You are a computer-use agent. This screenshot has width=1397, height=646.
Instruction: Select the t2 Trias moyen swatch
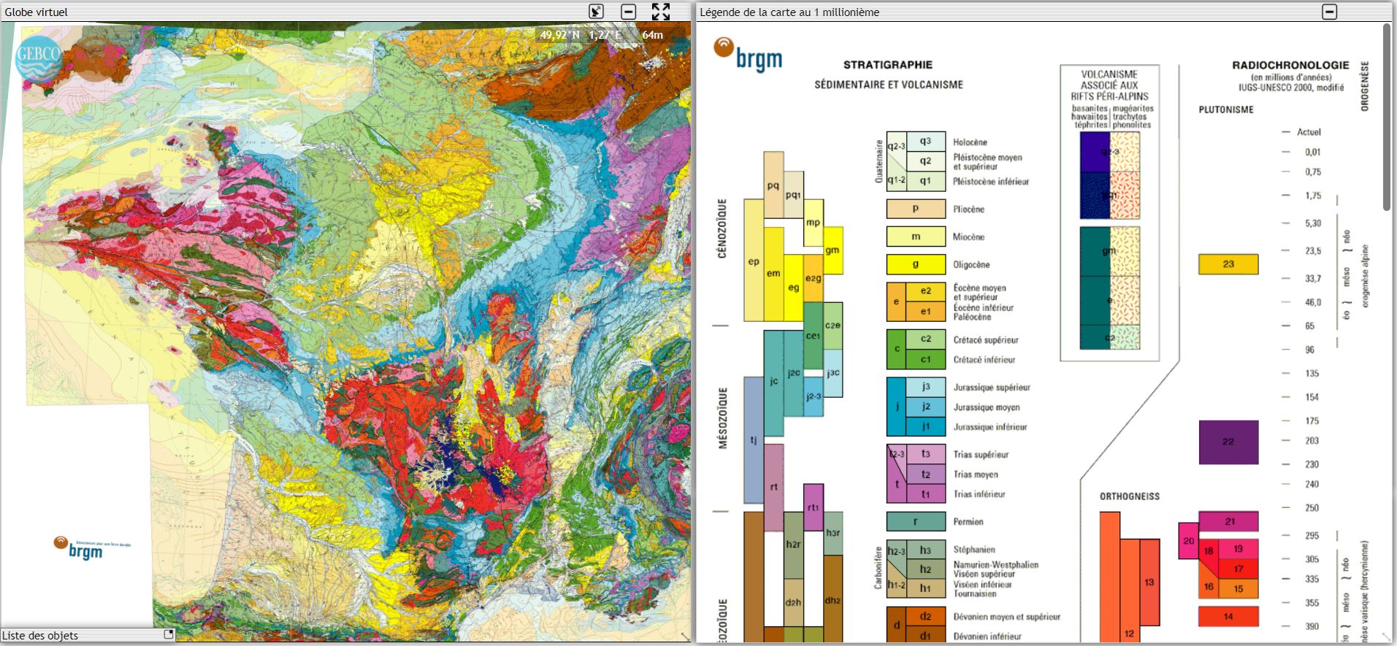(x=925, y=474)
